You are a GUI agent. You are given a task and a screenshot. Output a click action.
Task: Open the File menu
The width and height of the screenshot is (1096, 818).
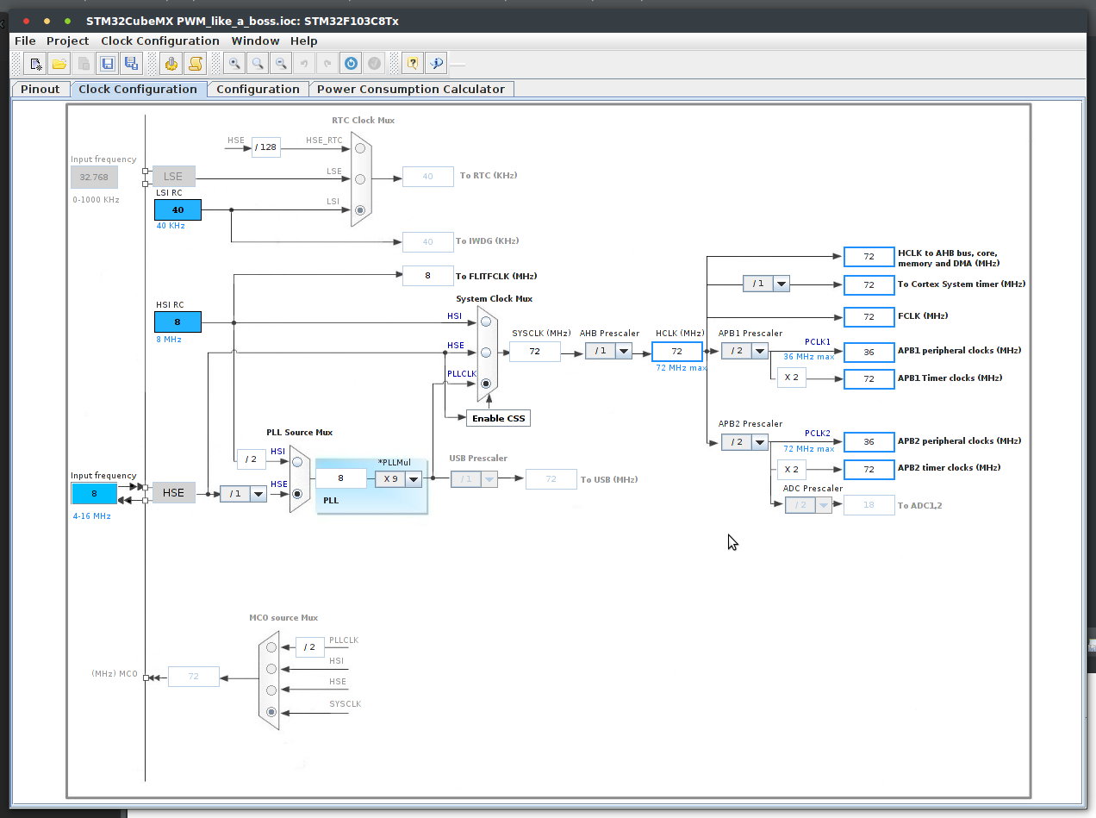[25, 41]
